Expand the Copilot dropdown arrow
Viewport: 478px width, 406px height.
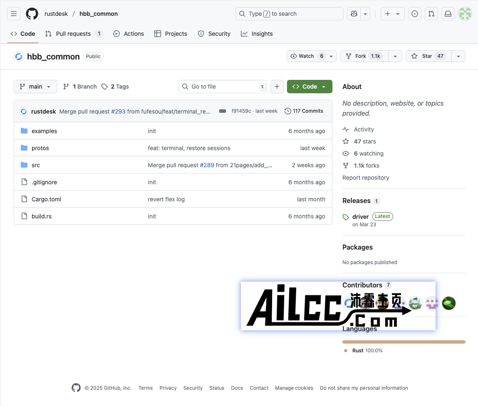coord(365,14)
